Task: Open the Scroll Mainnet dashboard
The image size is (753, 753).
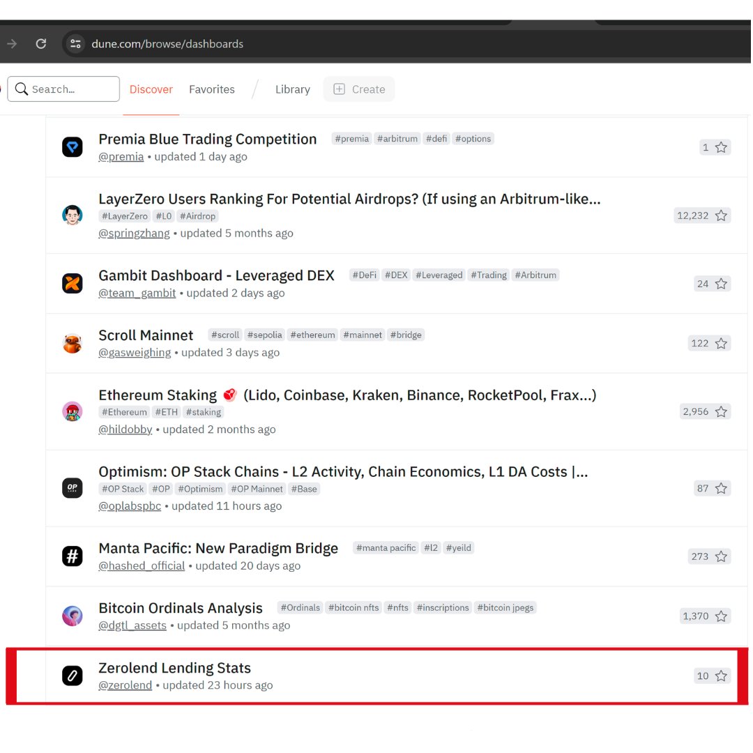Action: pyautogui.click(x=146, y=335)
